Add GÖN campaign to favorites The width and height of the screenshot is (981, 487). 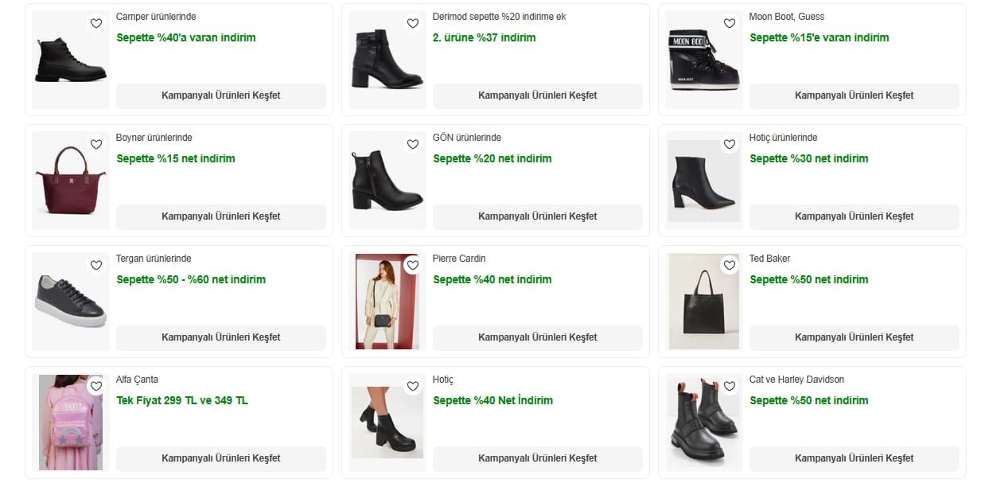(x=412, y=145)
